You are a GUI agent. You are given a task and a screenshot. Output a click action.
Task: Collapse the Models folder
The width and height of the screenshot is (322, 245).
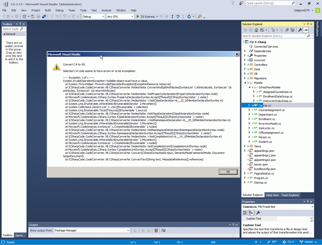(245, 83)
